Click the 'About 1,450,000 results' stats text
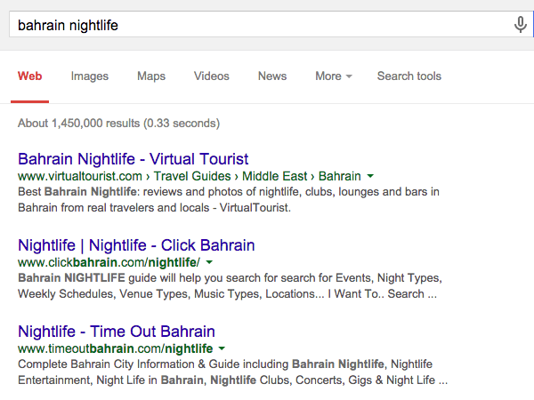 118,124
